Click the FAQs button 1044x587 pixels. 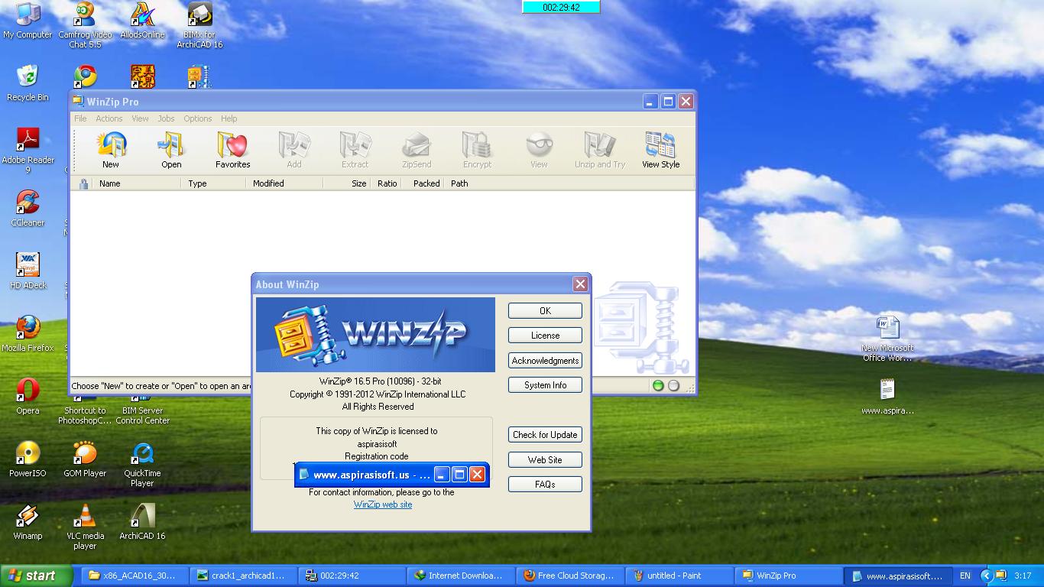point(545,485)
